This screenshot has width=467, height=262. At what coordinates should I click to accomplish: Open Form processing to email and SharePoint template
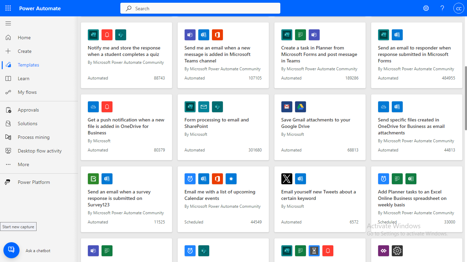216,123
